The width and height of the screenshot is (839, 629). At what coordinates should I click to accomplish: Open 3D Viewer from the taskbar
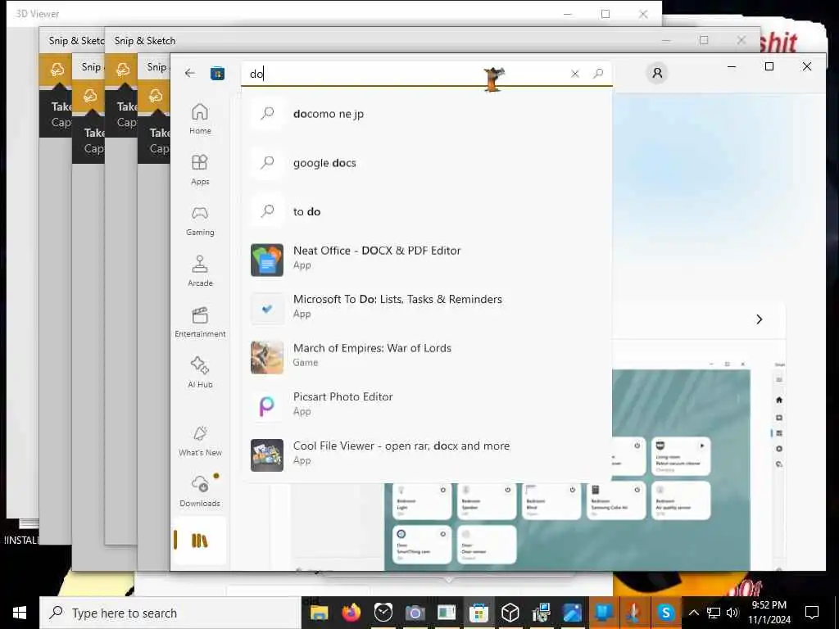point(510,613)
